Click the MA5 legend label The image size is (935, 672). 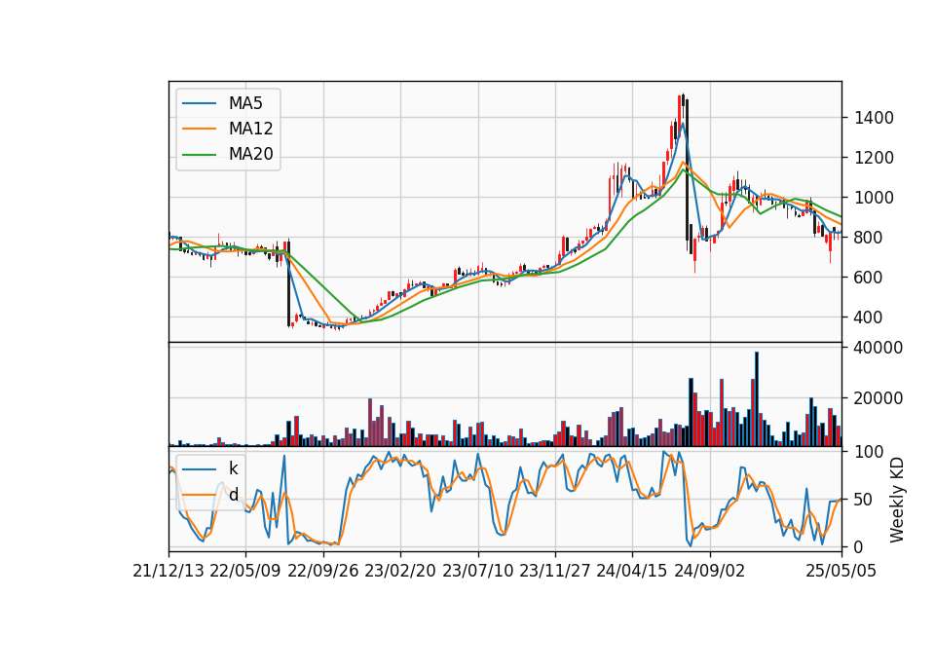pos(245,103)
